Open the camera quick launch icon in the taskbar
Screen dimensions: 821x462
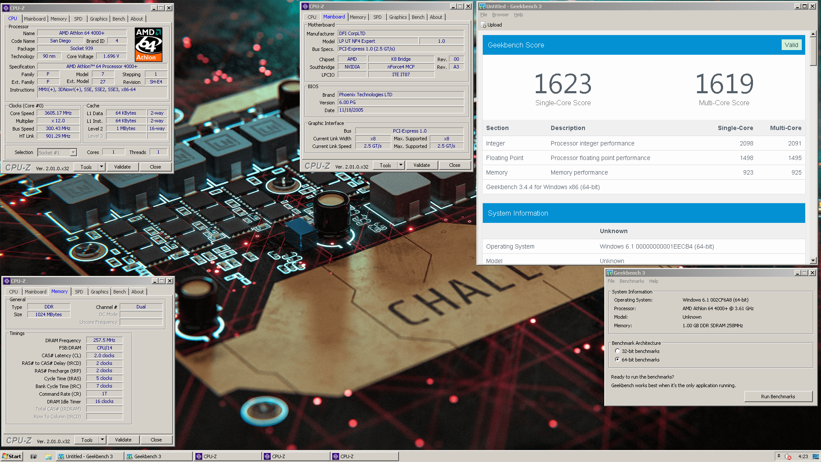pos(34,456)
